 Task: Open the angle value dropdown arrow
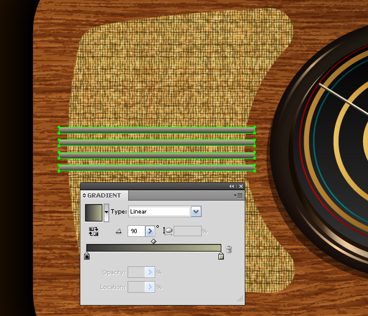click(x=150, y=231)
